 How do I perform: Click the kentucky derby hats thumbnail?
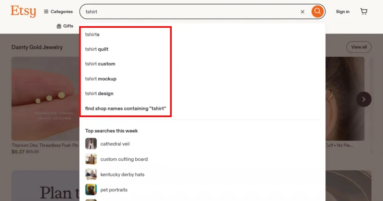91,174
